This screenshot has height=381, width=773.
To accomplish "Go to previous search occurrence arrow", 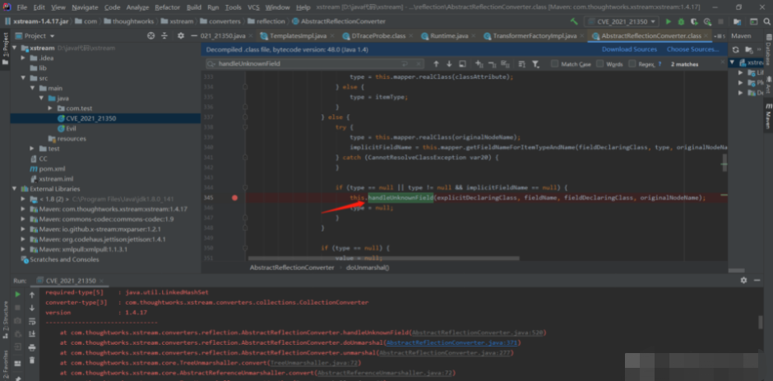I will pyautogui.click(x=435, y=63).
